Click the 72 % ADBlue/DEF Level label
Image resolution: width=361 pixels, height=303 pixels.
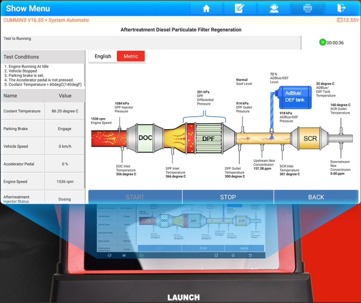[x=279, y=78]
